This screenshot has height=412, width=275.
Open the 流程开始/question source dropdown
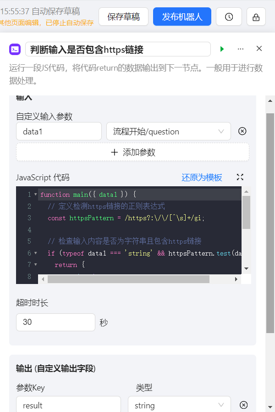tap(168, 131)
